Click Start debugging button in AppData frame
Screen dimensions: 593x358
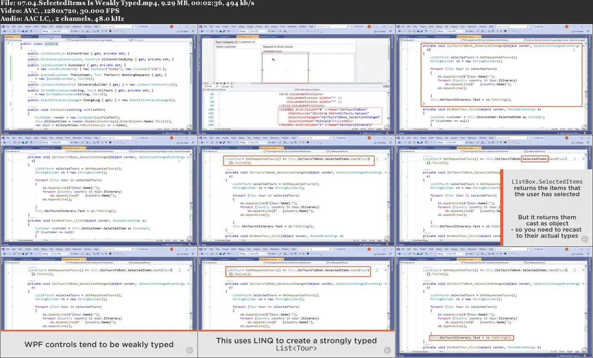[75, 31]
